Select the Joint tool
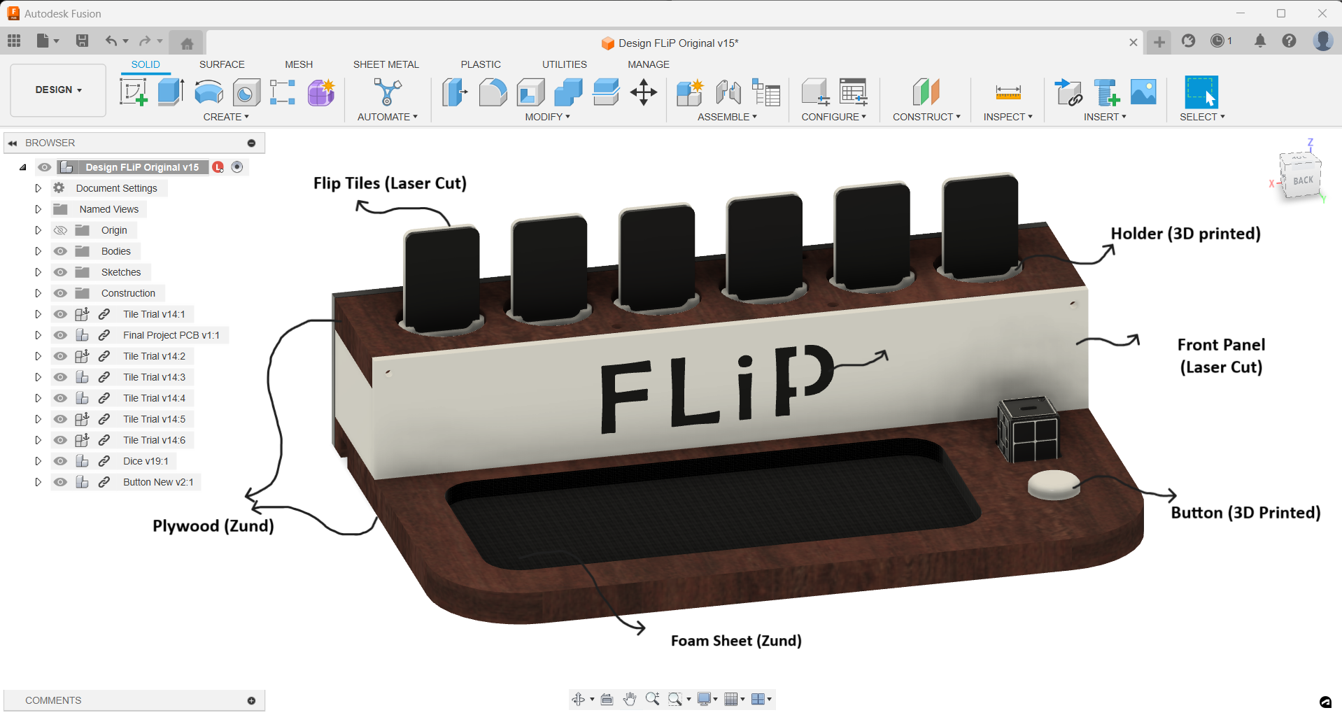1342x715 pixels. click(x=728, y=92)
